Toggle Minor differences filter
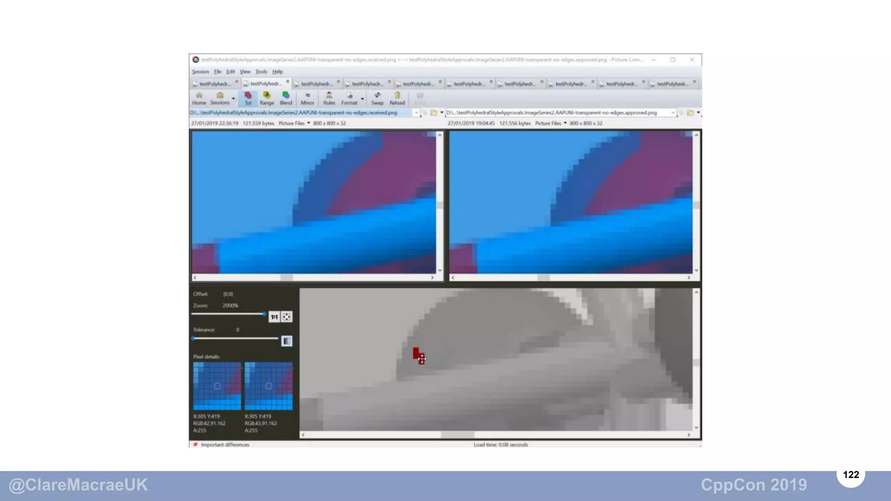Image resolution: width=891 pixels, height=501 pixels. pyautogui.click(x=307, y=98)
